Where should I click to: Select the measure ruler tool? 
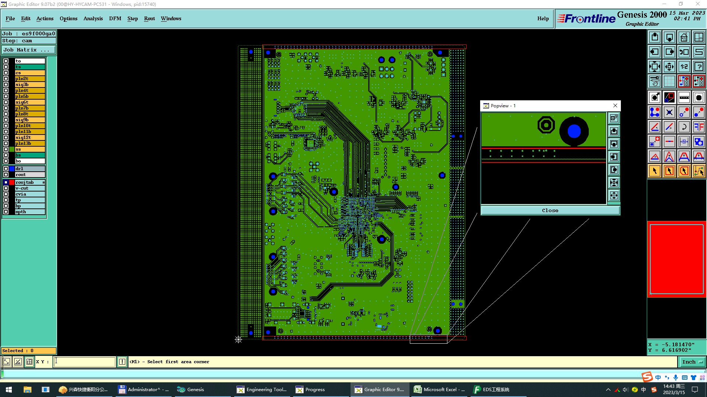click(x=684, y=97)
